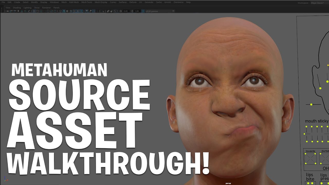Open the Curves menu

tap(113, 2)
